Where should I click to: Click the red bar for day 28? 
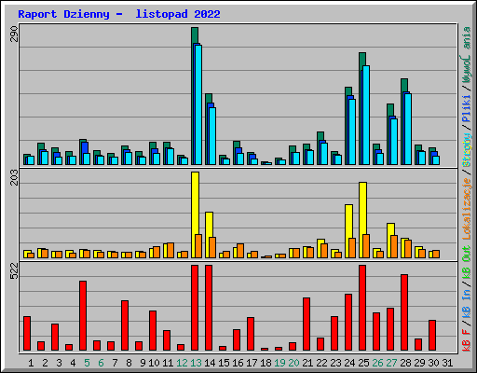tap(404, 312)
